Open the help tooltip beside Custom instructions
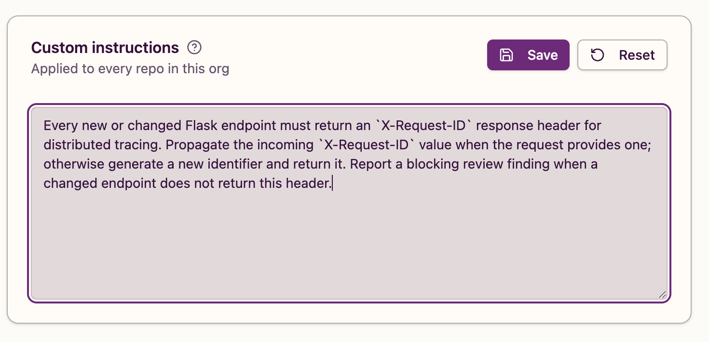Screen dimensions: 709x342 [194, 48]
